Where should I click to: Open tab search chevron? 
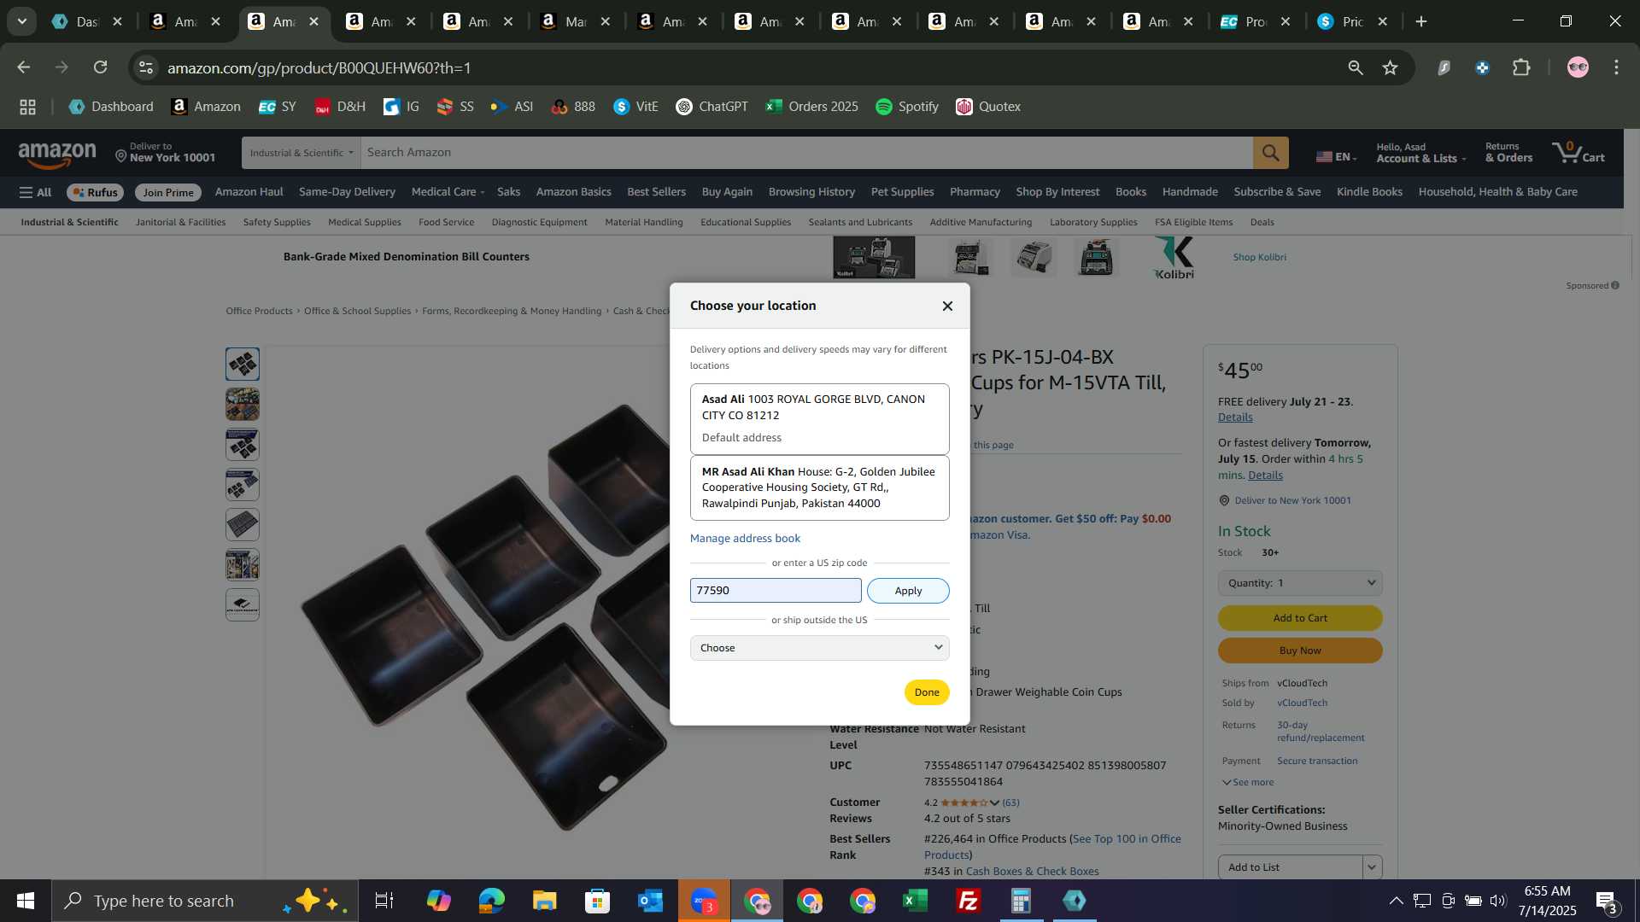point(22,21)
